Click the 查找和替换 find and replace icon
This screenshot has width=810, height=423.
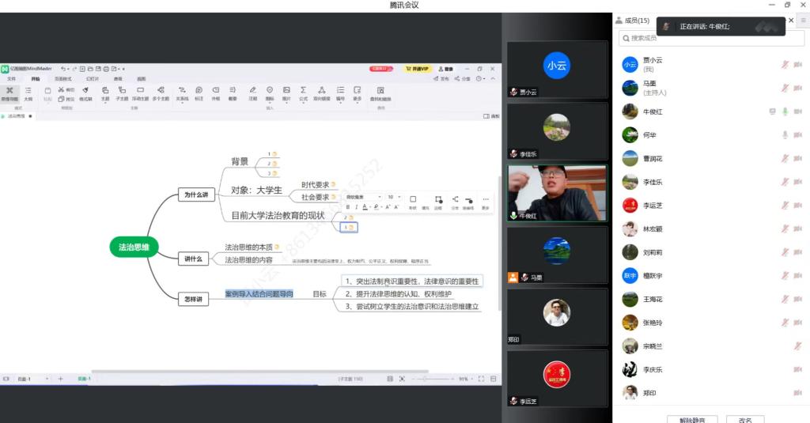point(380,93)
